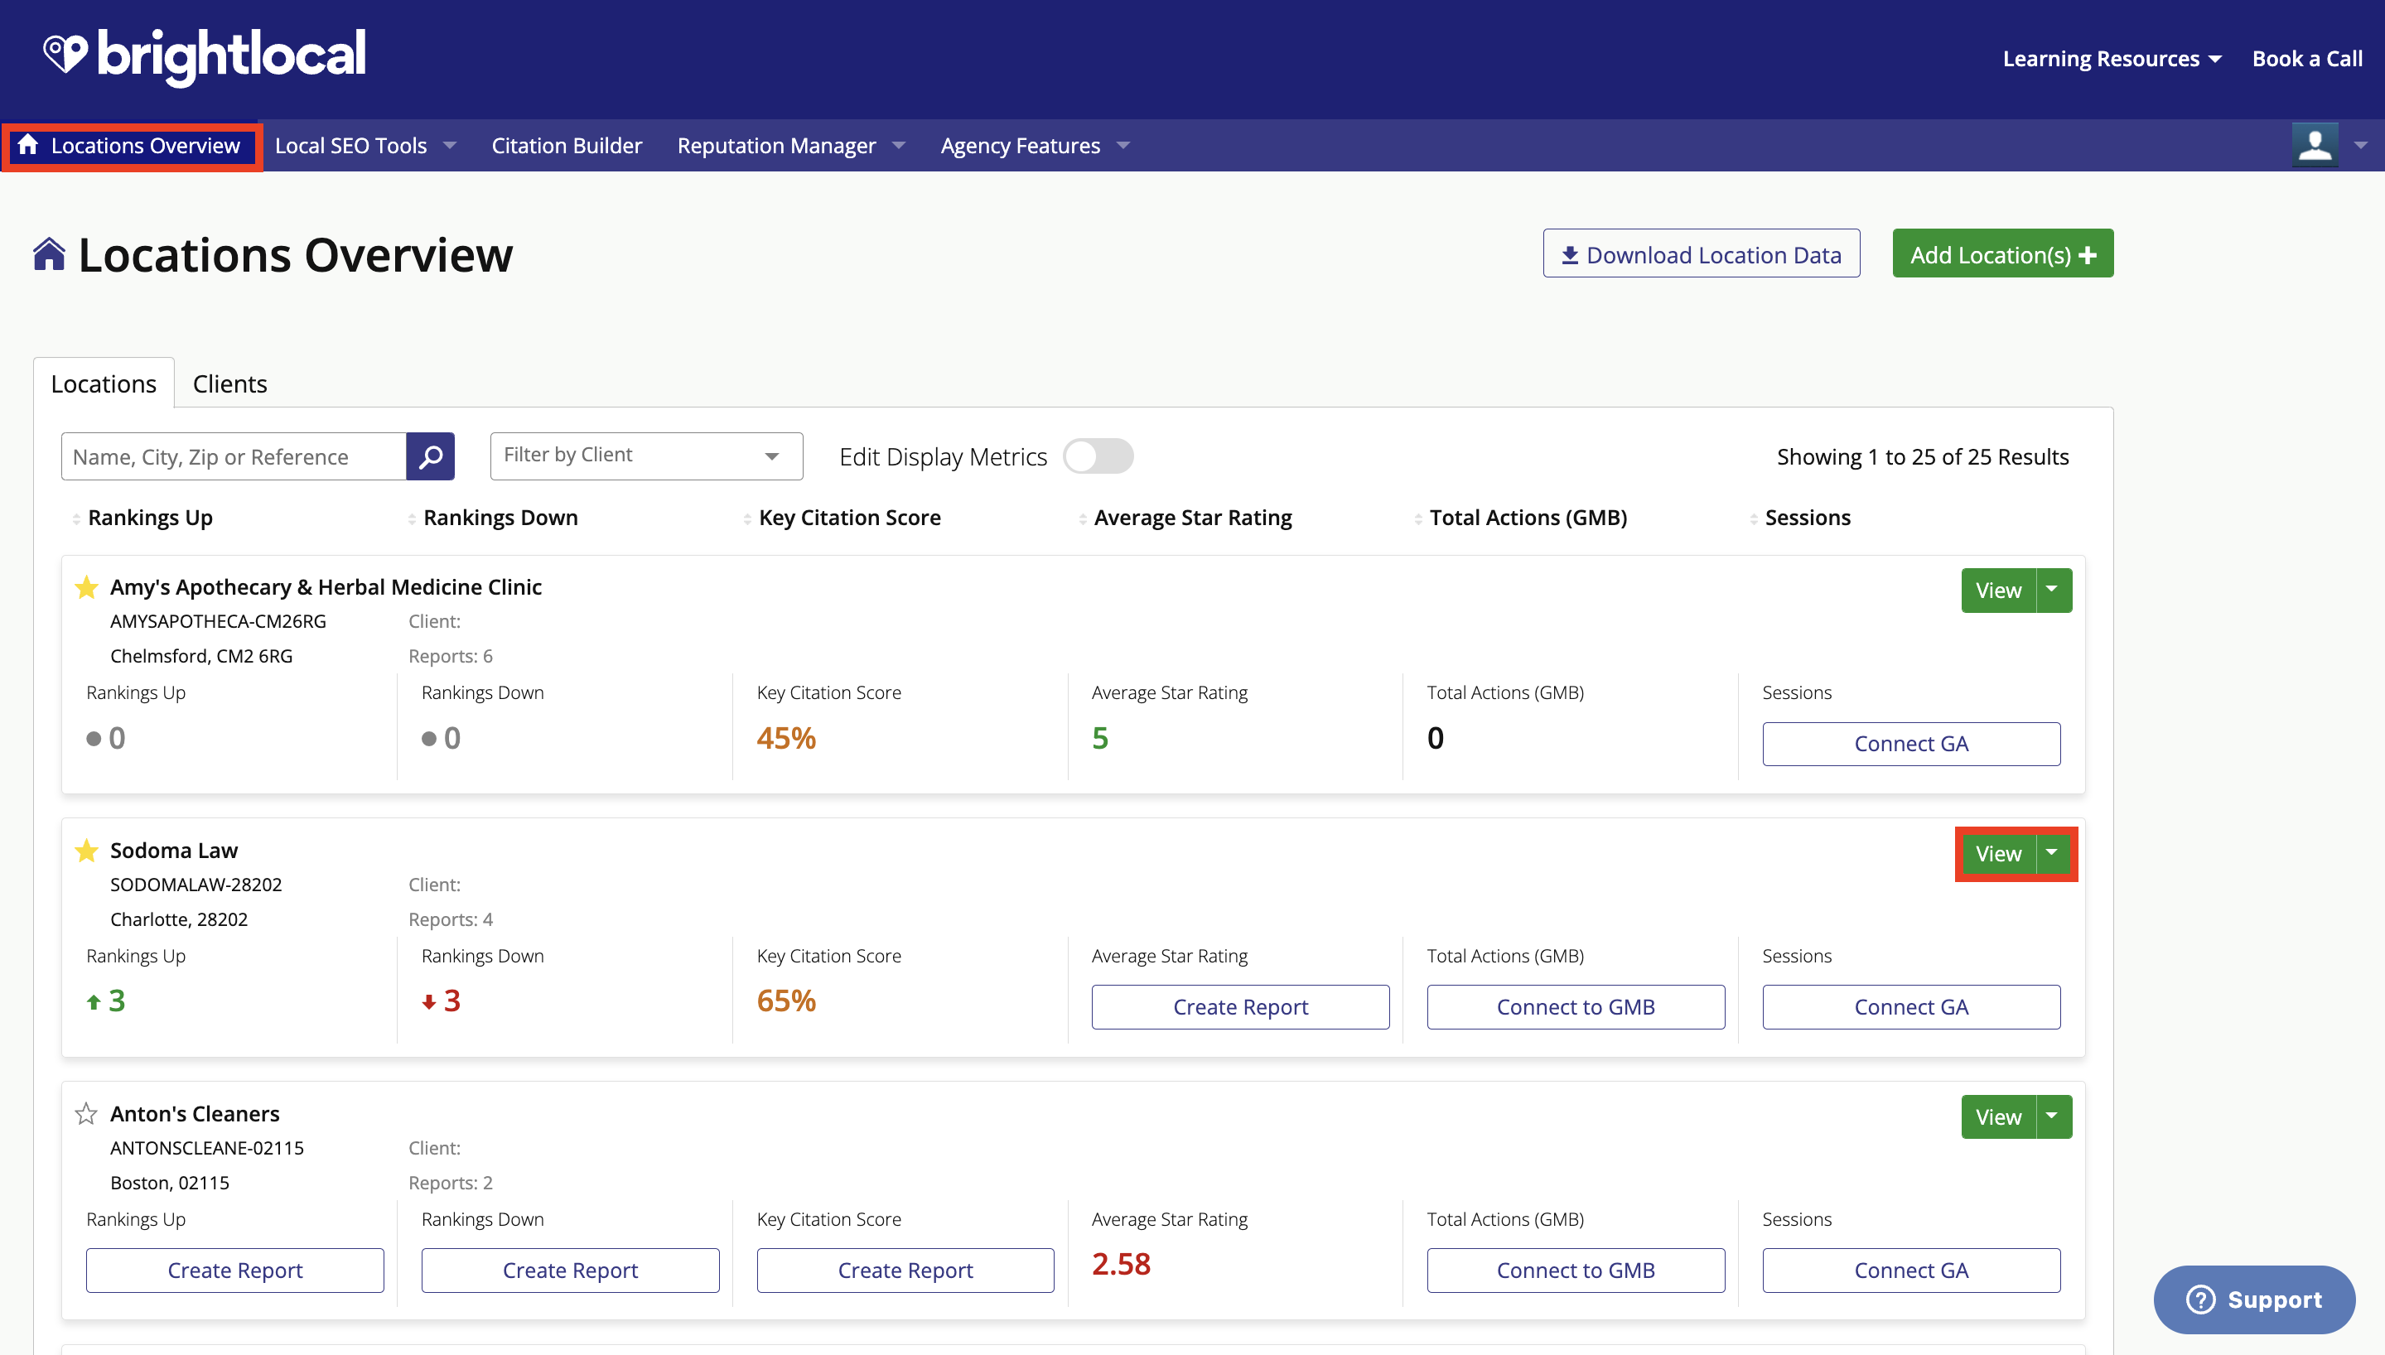
Task: Download Location Data
Action: coord(1701,254)
